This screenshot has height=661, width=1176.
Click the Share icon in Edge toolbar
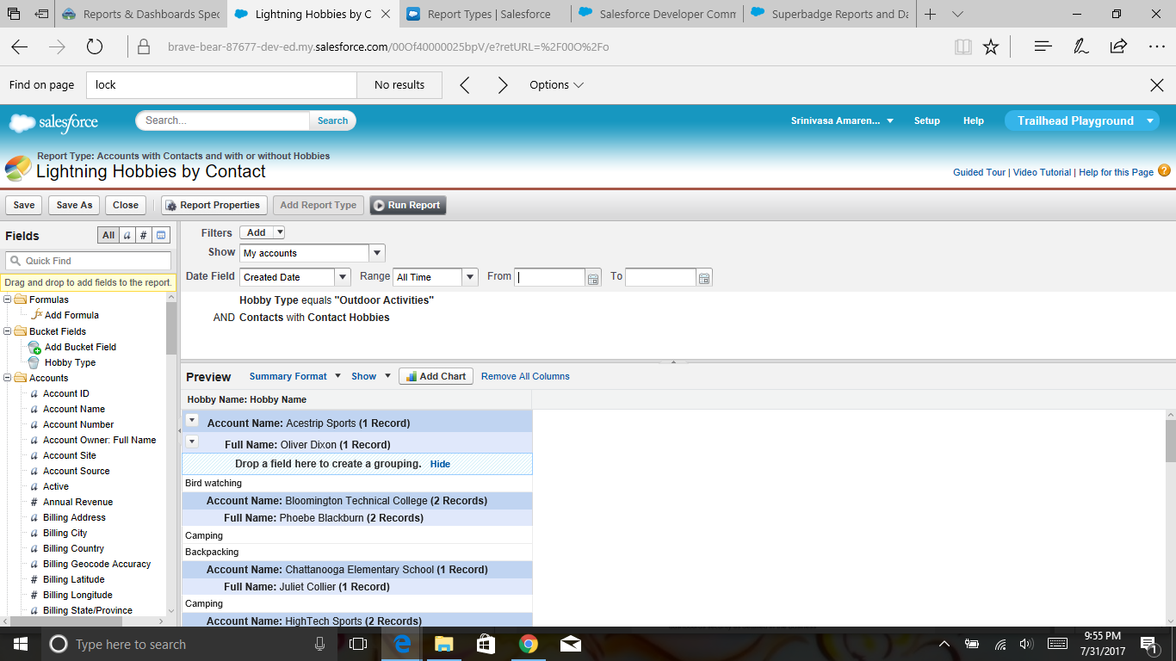1118,47
